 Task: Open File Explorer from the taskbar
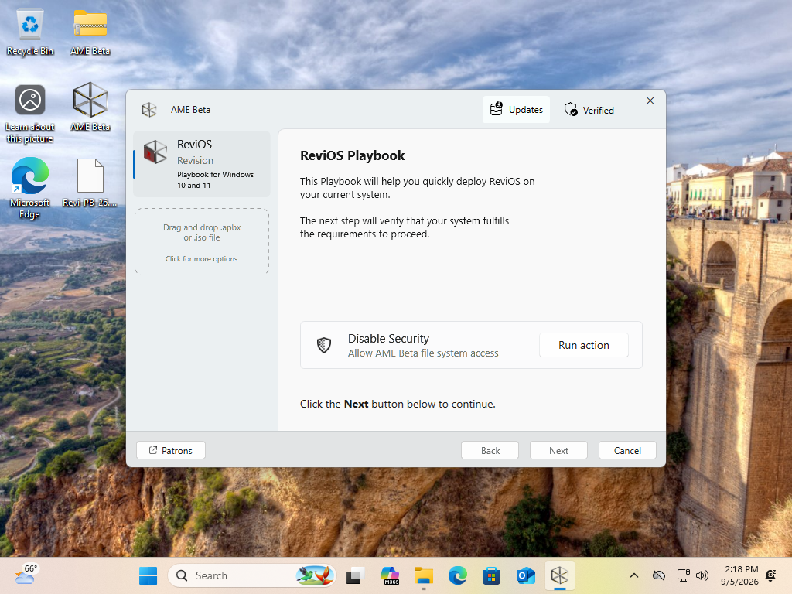424,575
